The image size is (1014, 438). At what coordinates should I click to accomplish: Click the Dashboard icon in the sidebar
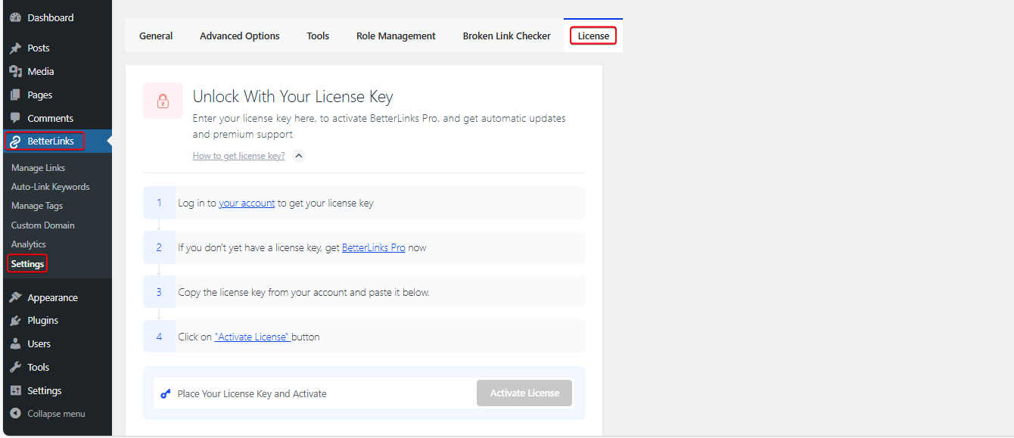tap(16, 17)
